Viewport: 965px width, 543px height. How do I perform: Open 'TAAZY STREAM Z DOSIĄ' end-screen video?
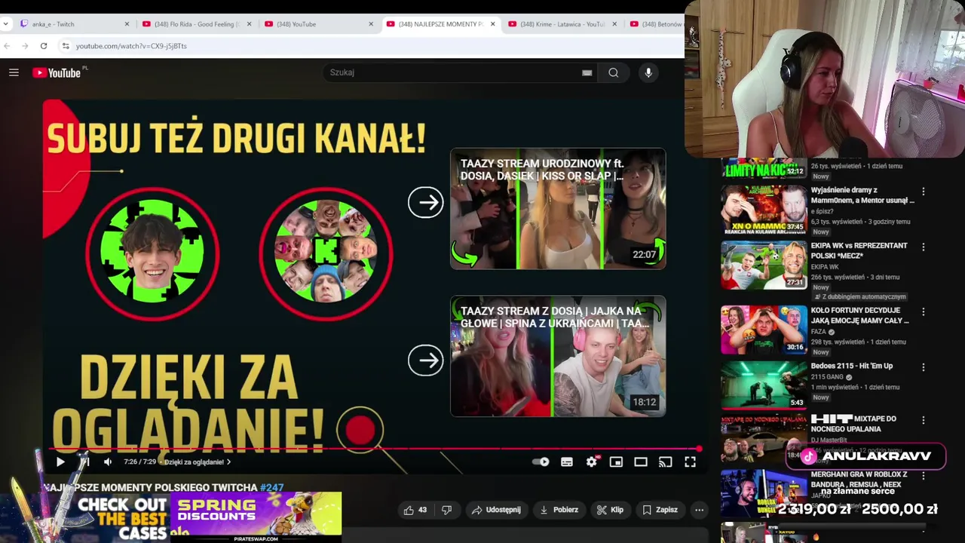click(x=558, y=356)
